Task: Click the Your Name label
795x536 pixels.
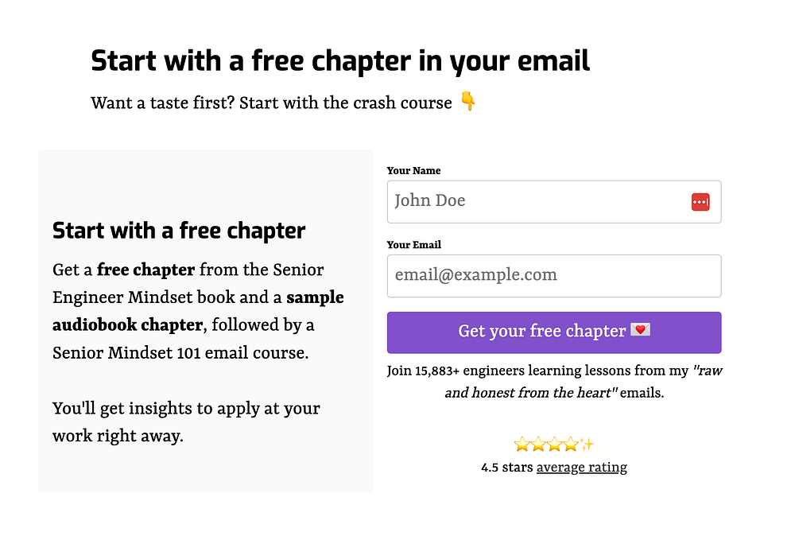Action: (x=413, y=170)
